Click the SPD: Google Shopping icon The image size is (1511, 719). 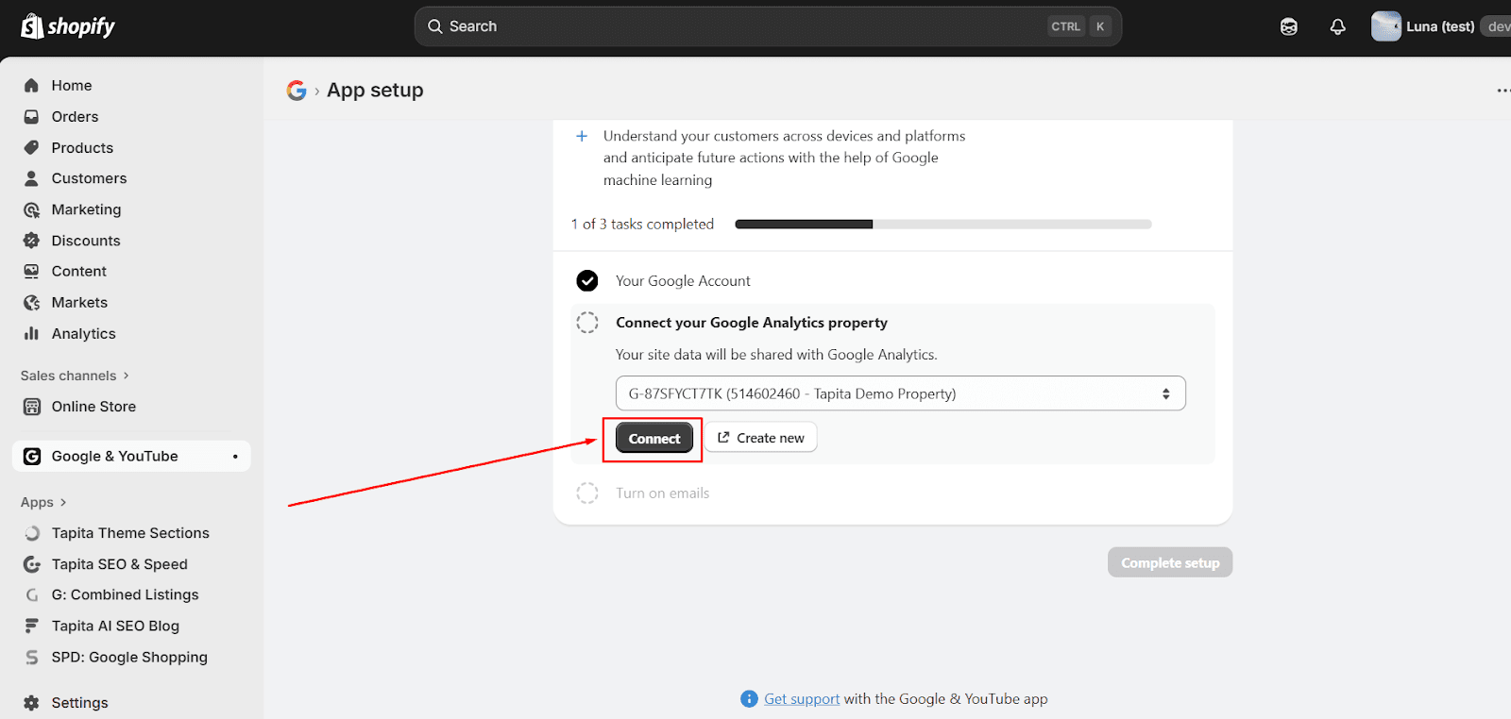click(x=31, y=658)
